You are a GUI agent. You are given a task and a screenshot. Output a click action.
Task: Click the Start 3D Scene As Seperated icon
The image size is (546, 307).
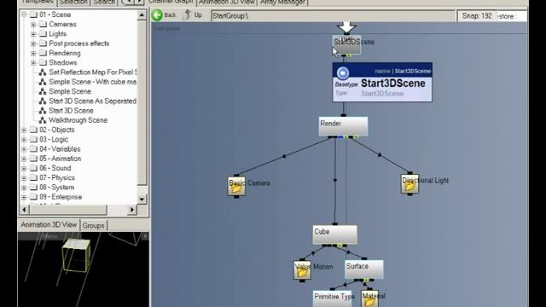point(43,101)
